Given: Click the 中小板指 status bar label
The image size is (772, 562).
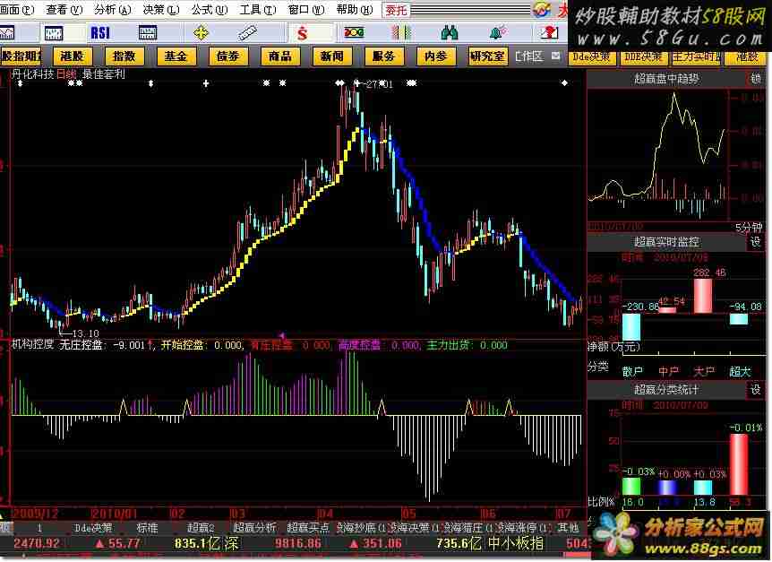Looking at the screenshot, I should [x=516, y=544].
